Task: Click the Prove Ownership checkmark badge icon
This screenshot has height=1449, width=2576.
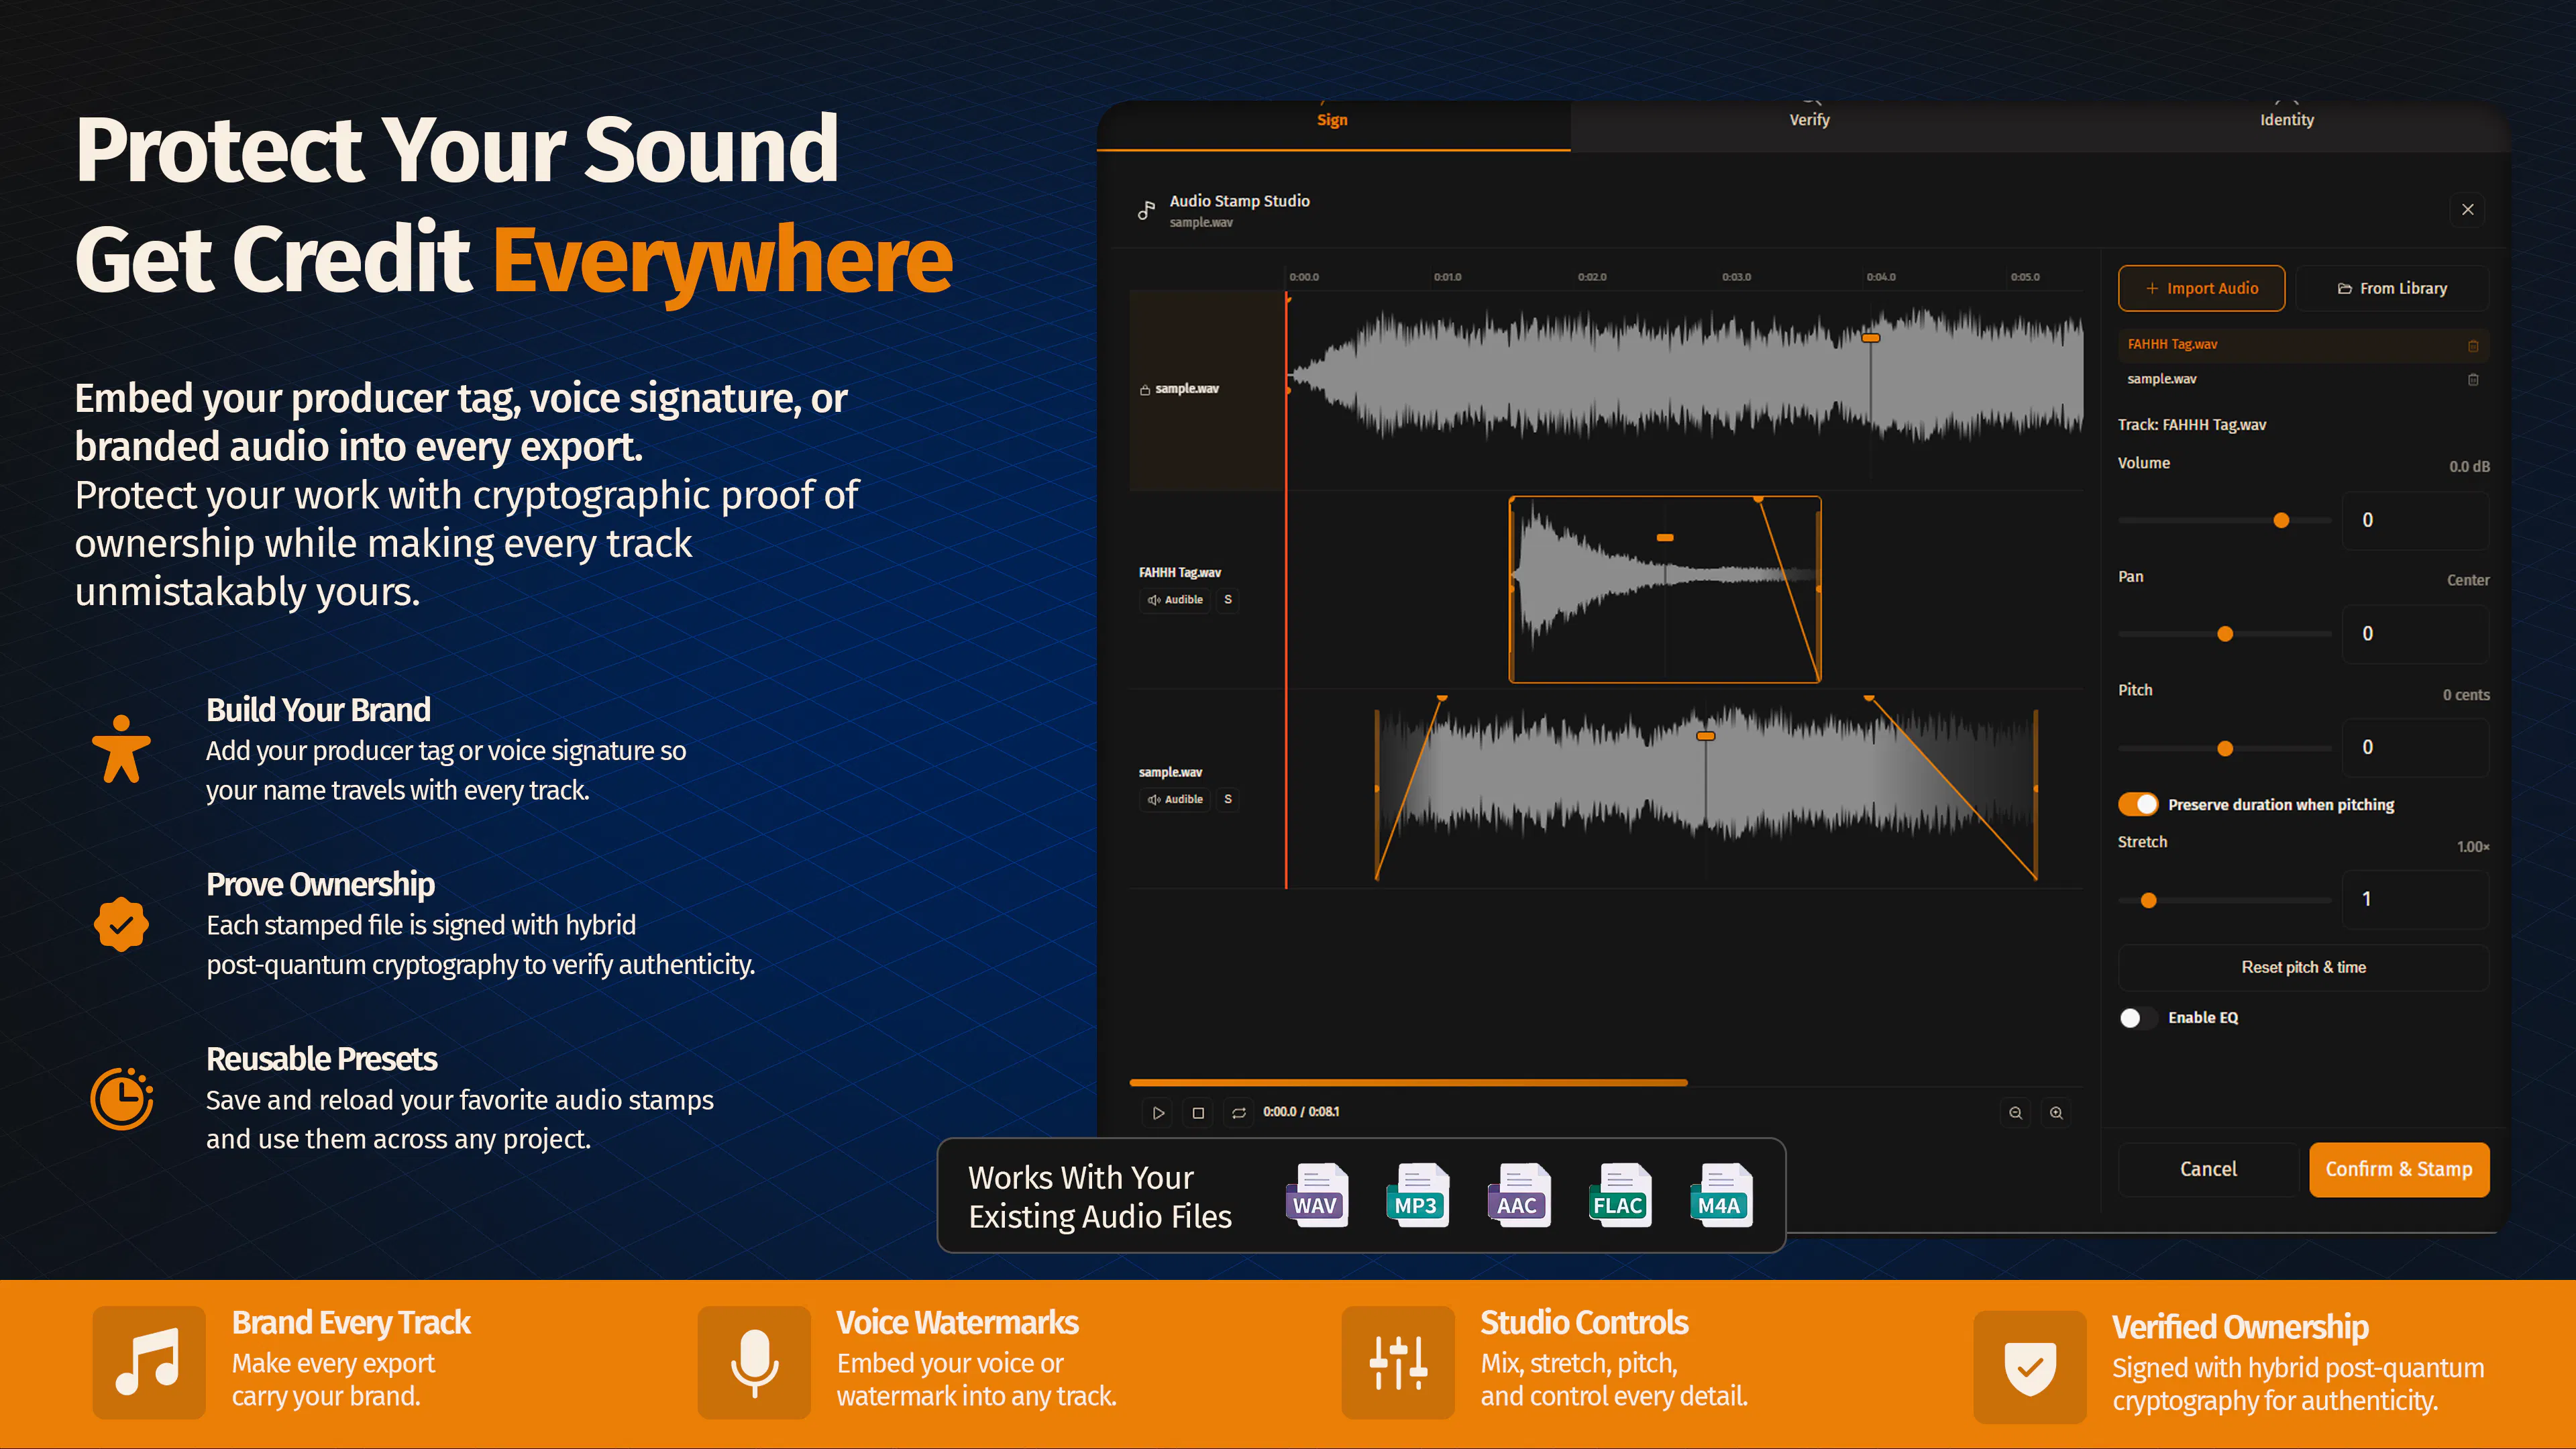Action: click(121, 924)
